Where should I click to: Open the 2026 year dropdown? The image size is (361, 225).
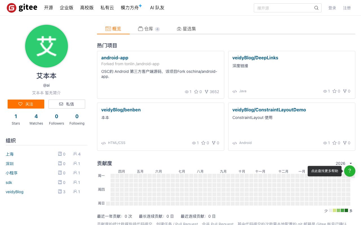344,163
